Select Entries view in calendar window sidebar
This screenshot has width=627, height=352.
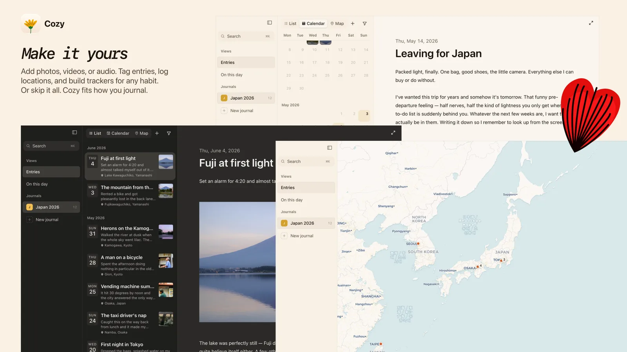pos(246,63)
